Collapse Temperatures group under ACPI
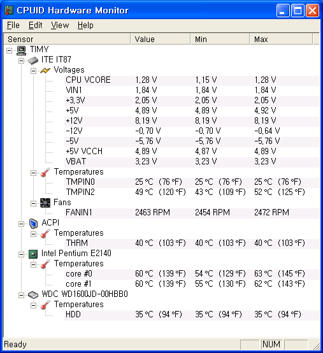Image resolution: width=323 pixels, height=353 pixels. point(33,234)
